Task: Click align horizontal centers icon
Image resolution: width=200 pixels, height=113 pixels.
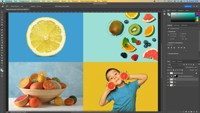Action: pyautogui.click(x=171, y=48)
